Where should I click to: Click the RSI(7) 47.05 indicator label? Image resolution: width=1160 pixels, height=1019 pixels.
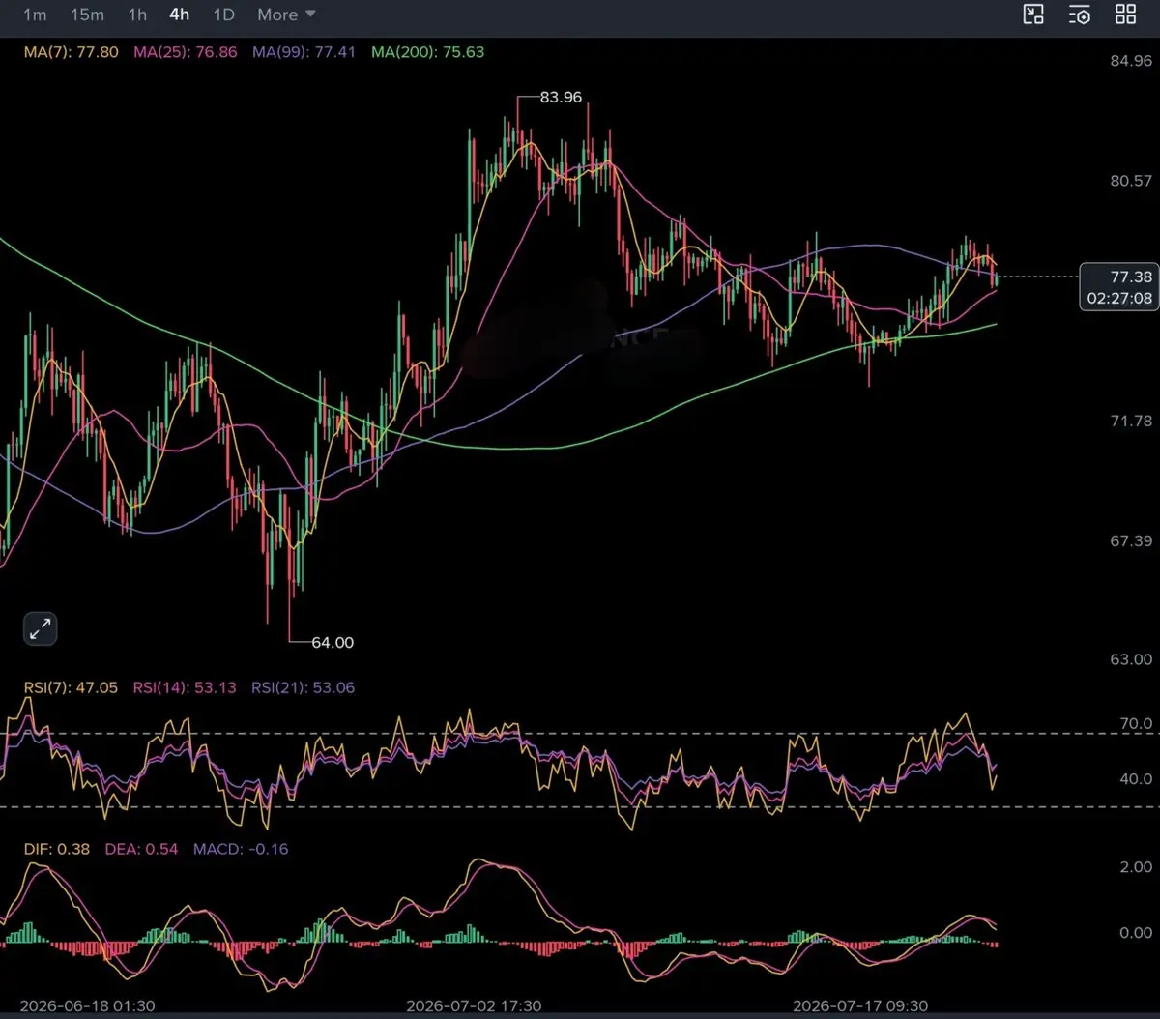(x=71, y=688)
